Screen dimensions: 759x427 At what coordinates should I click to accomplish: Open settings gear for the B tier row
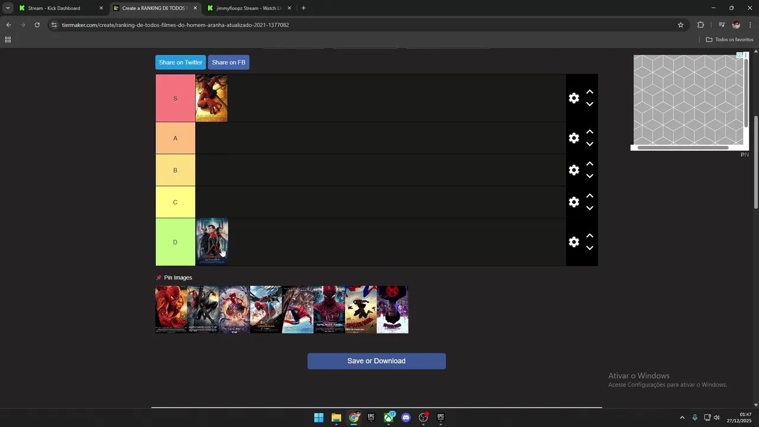(573, 170)
